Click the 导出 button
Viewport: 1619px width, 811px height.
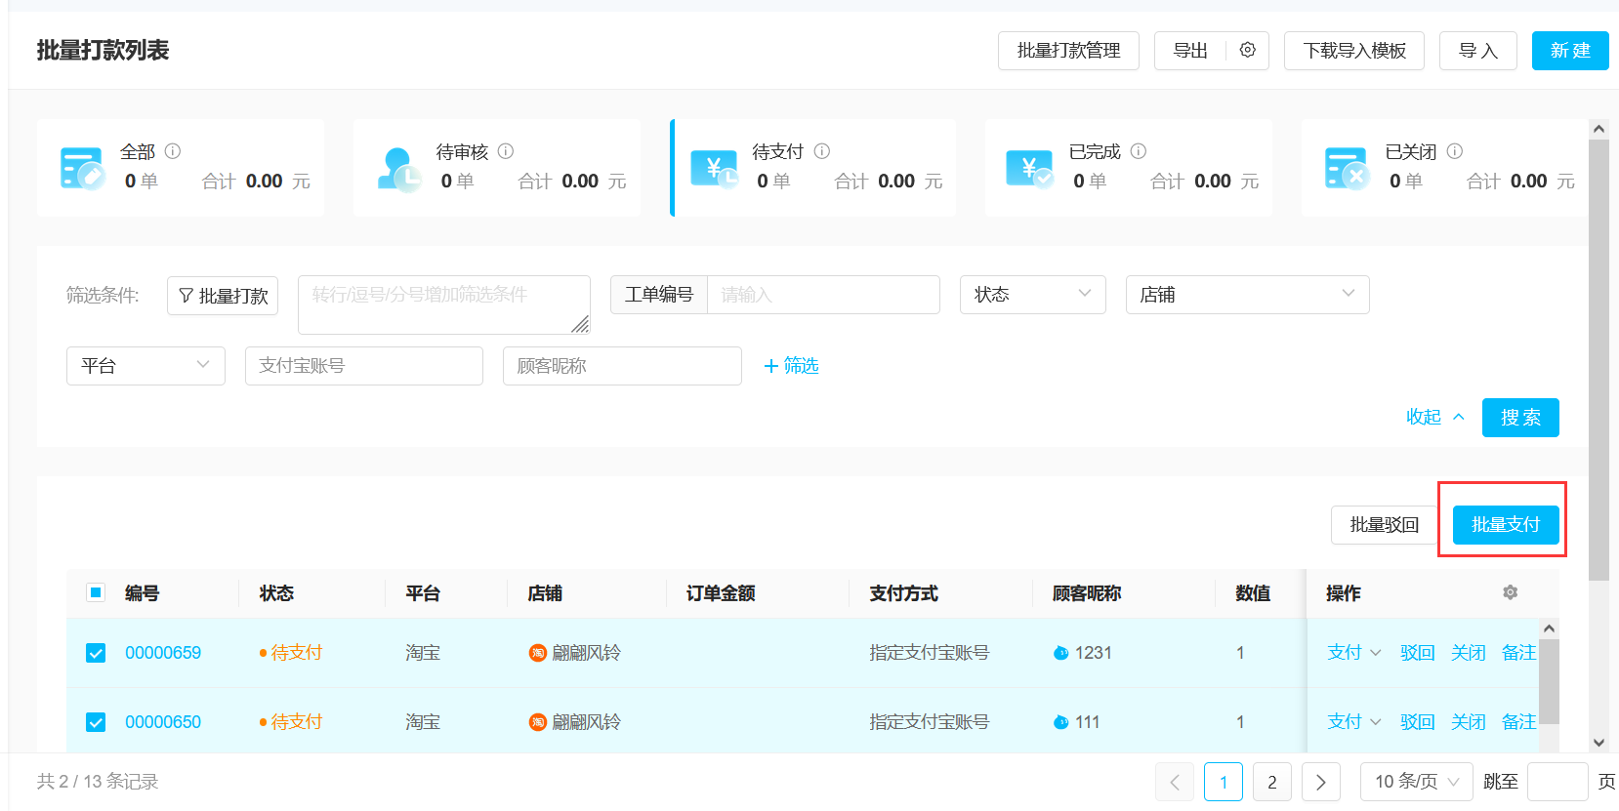point(1190,51)
